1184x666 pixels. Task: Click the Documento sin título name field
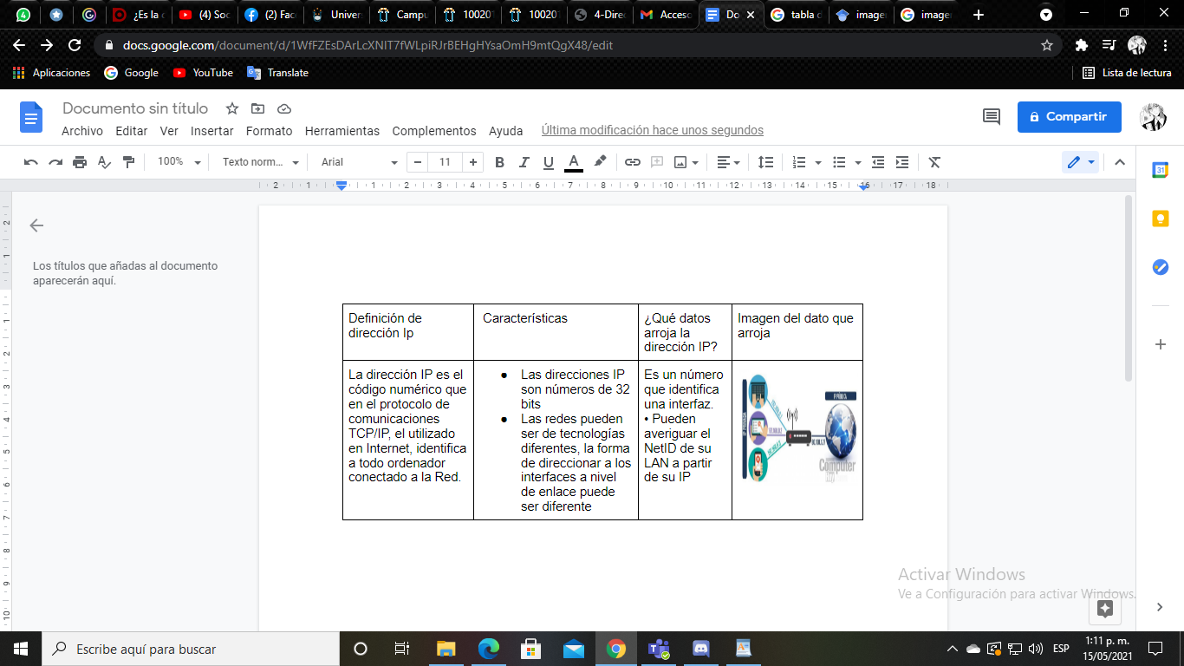[134, 108]
